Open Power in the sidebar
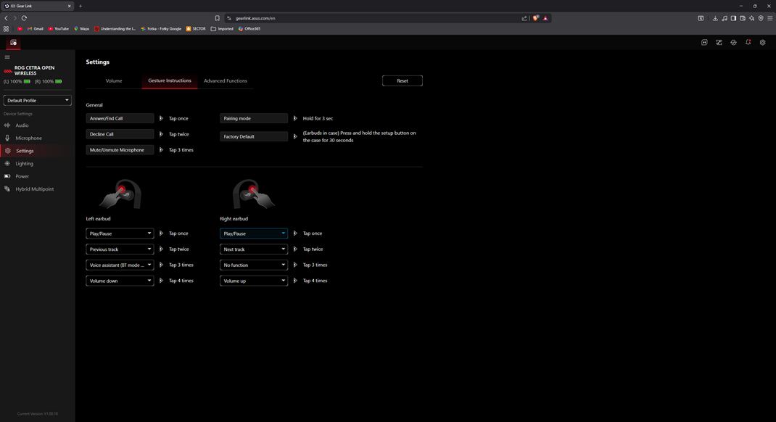Image resolution: width=776 pixels, height=422 pixels. point(38,176)
